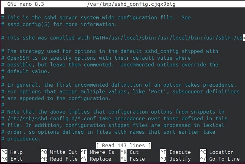Image resolution: width=245 pixels, height=164 pixels.
Task: Click the Go To Line shortcut
Action: coord(224,159)
